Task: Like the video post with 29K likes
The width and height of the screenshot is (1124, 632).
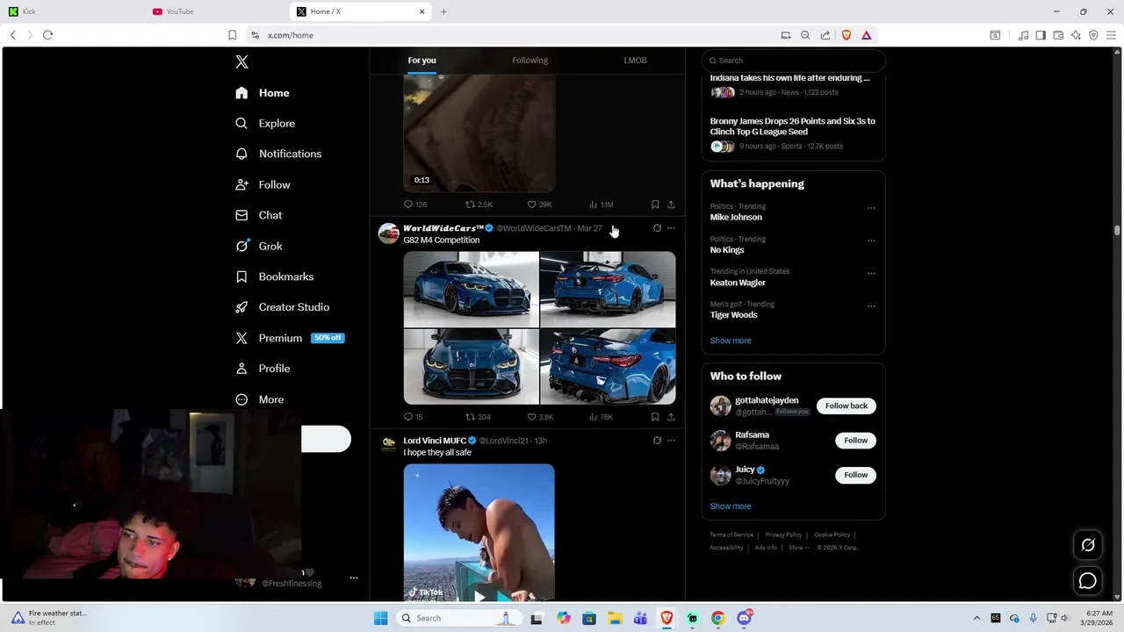Action: coord(539,205)
